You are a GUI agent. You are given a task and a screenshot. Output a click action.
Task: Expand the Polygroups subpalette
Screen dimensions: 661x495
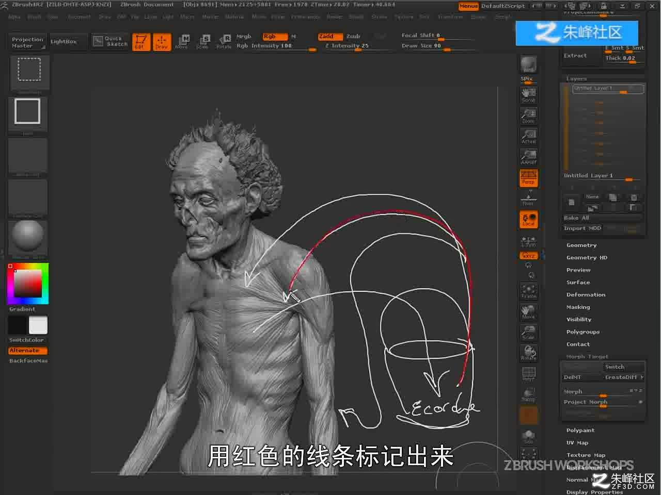click(583, 332)
